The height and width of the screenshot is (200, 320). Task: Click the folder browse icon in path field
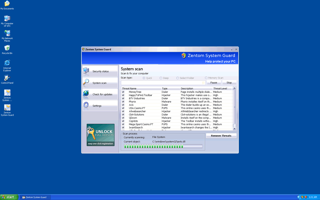tap(203, 83)
